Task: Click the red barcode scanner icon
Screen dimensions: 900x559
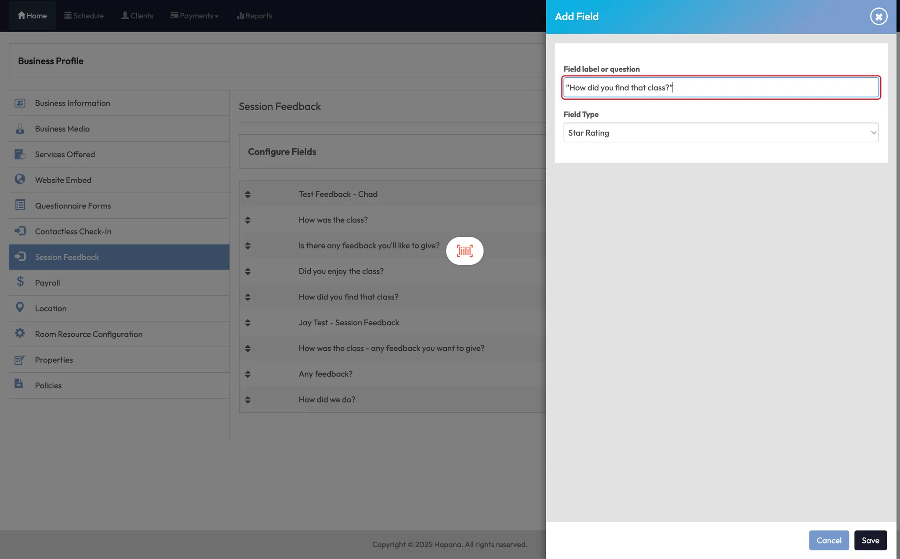Action: coord(465,251)
